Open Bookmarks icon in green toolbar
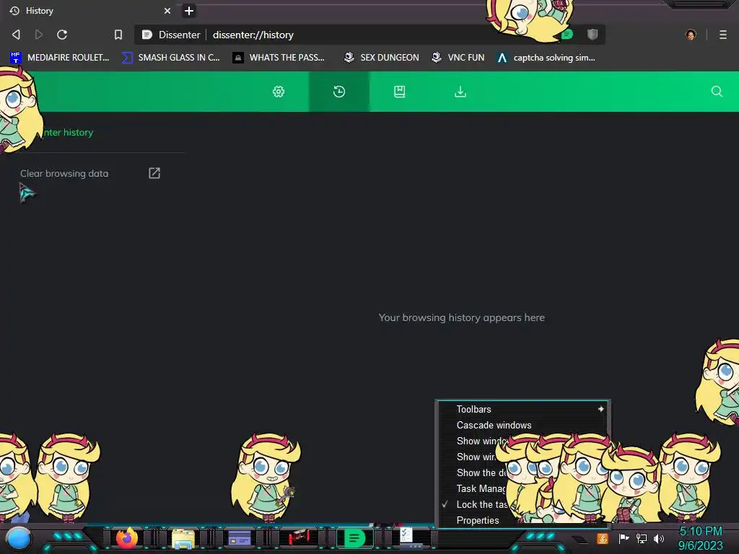 point(400,92)
